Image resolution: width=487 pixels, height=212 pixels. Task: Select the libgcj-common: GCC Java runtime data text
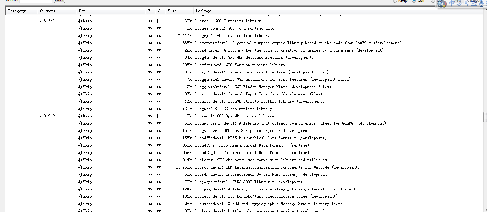tap(235, 29)
